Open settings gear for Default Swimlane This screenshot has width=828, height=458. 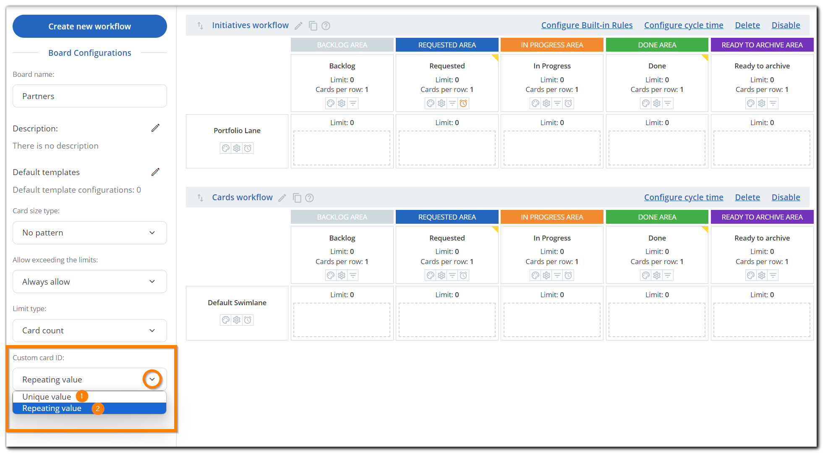pyautogui.click(x=237, y=320)
